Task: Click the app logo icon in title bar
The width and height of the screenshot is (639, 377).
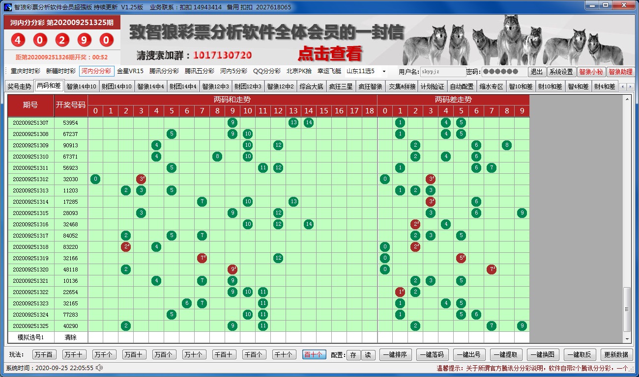Action: tap(7, 7)
